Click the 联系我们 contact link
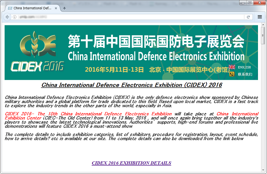Image resolution: width=267 pixels, height=174 pixels. pyautogui.click(x=245, y=74)
